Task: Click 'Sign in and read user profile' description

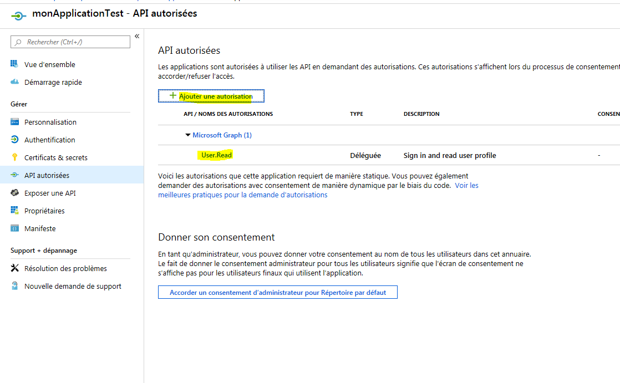Action: coord(450,155)
